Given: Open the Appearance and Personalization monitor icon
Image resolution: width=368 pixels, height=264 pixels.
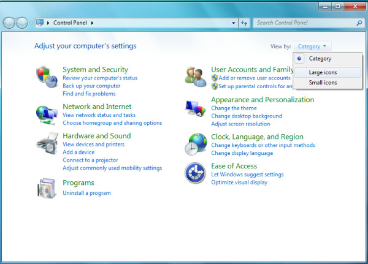Looking at the screenshot, I should [x=196, y=108].
